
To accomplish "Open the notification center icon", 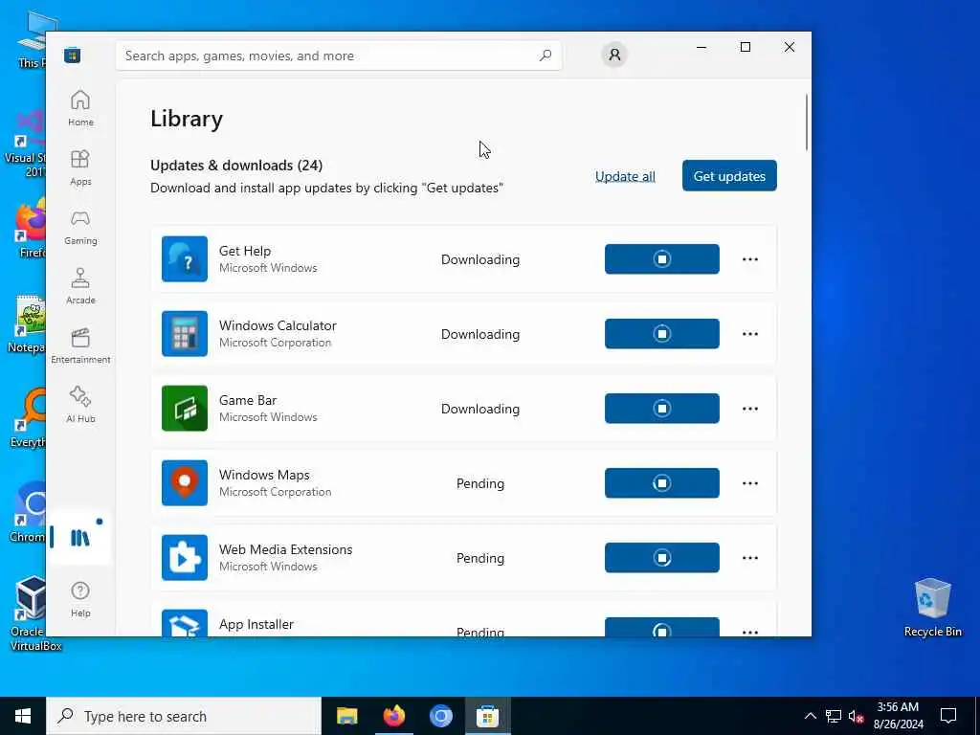I will pos(948,716).
